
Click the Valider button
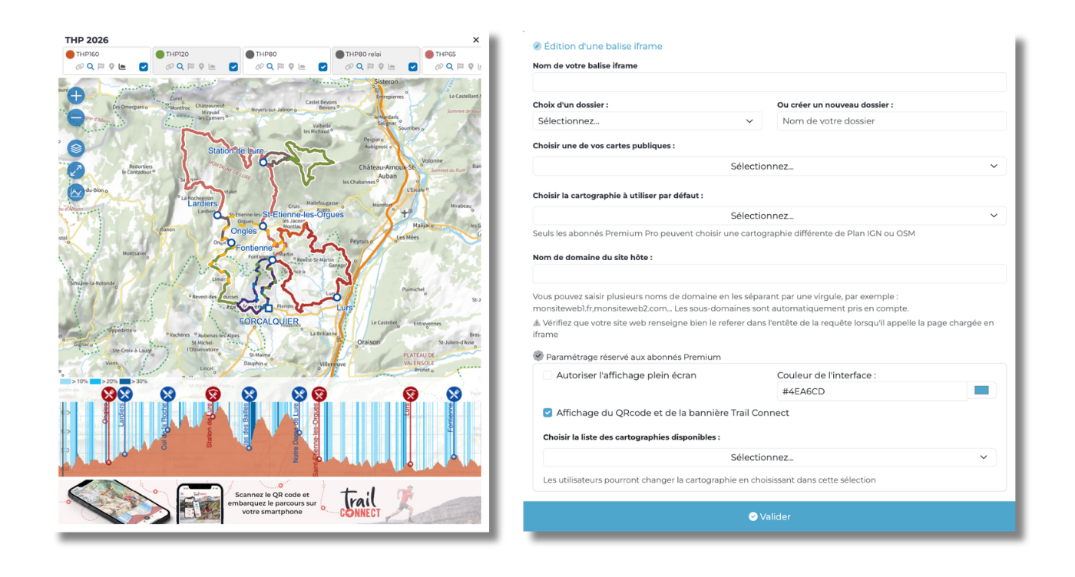(x=769, y=516)
